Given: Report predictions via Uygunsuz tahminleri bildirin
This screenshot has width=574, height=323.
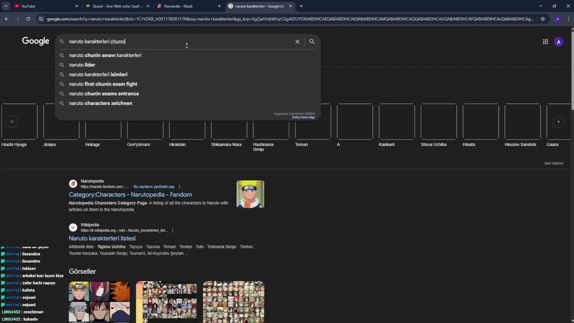Looking at the screenshot, I should [x=294, y=113].
